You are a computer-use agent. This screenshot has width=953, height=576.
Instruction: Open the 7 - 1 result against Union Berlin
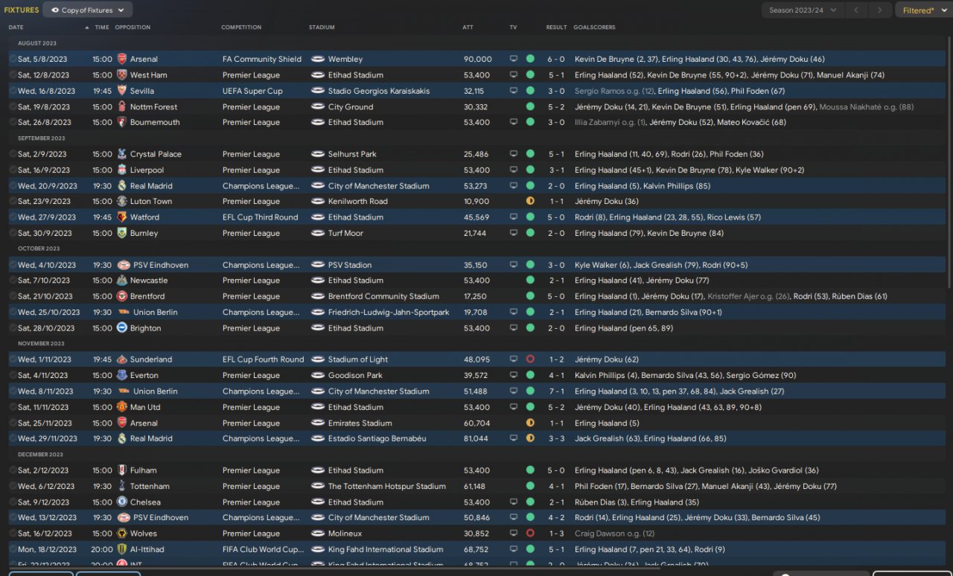[556, 391]
